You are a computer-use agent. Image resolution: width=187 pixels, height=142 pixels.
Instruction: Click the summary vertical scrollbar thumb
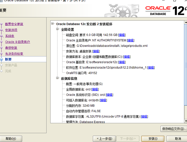(x=186, y=65)
